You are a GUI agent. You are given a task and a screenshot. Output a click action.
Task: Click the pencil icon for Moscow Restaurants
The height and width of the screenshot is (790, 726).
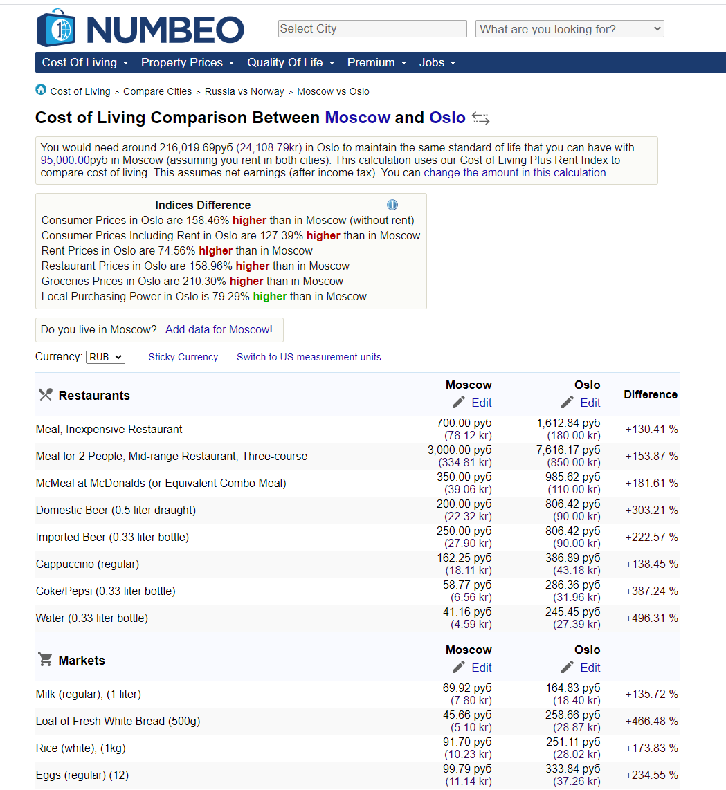point(459,403)
